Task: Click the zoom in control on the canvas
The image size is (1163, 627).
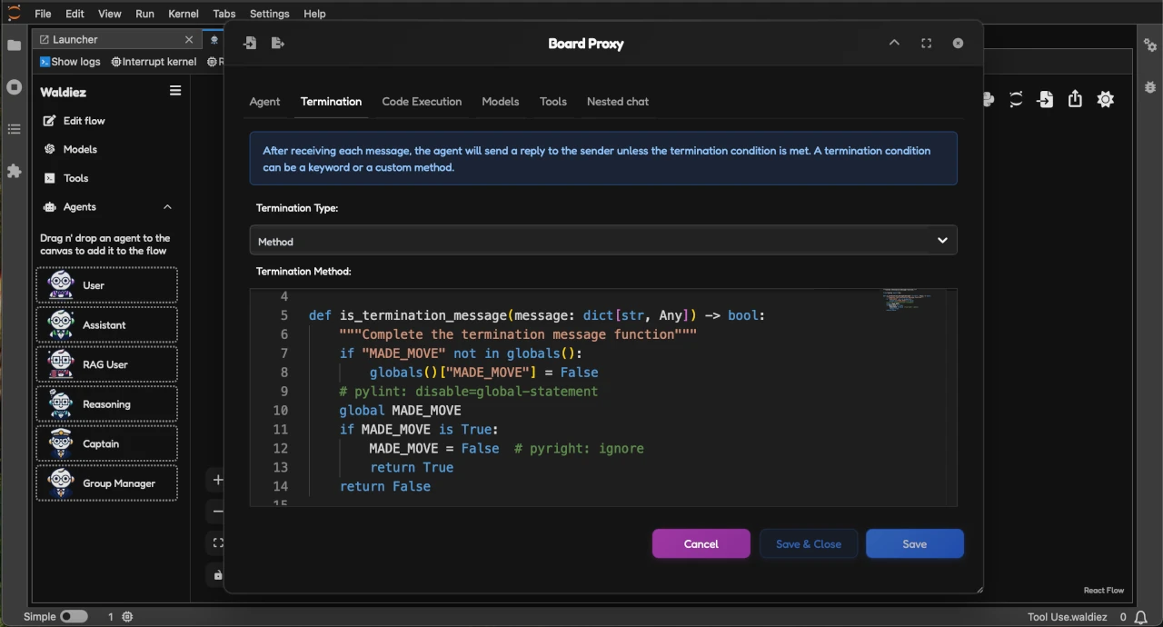Action: [217, 479]
